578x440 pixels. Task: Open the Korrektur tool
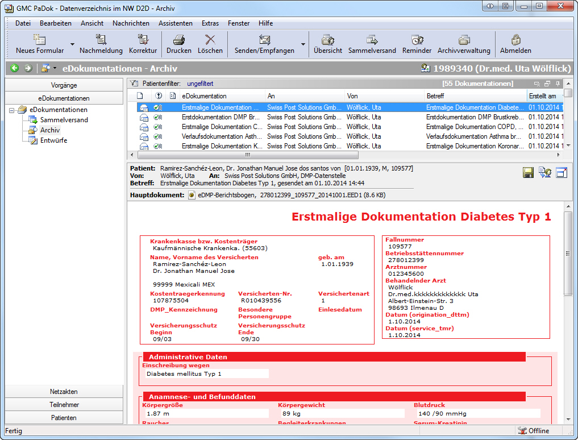143,44
